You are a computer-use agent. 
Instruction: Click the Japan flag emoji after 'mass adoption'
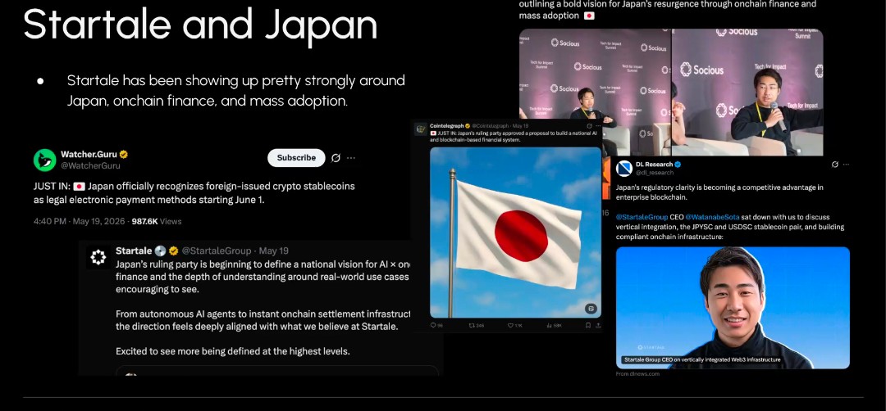(589, 16)
